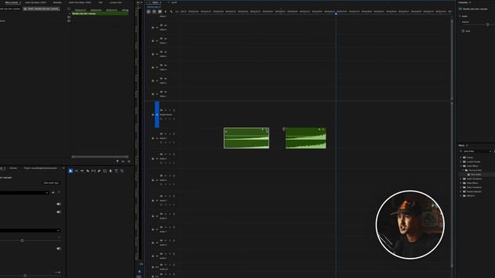Select the second green audio clip on Audio 1
Screen dimensions: 495x278
click(x=306, y=138)
